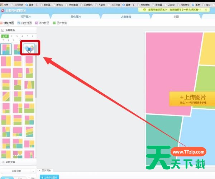Select 海报拼图 collage mode
Screen dimensions: 215x179
point(42,23)
